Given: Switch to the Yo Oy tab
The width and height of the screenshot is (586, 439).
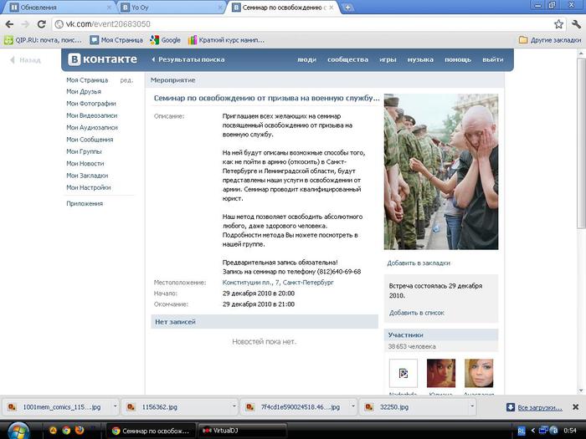Looking at the screenshot, I should [170, 8].
